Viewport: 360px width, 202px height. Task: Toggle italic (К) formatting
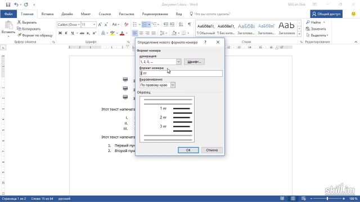[66, 33]
